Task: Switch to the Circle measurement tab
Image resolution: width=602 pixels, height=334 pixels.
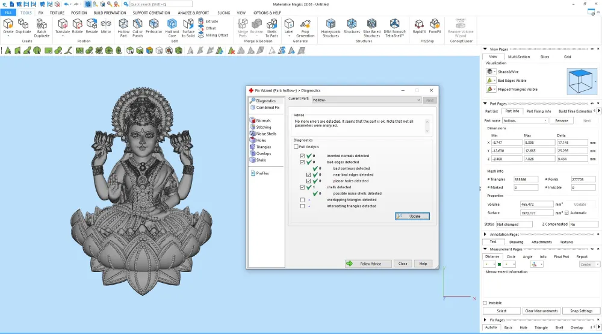Action: (510, 257)
